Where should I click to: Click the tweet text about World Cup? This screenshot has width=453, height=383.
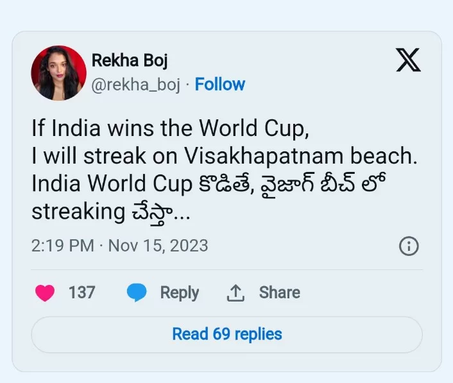[225, 170]
